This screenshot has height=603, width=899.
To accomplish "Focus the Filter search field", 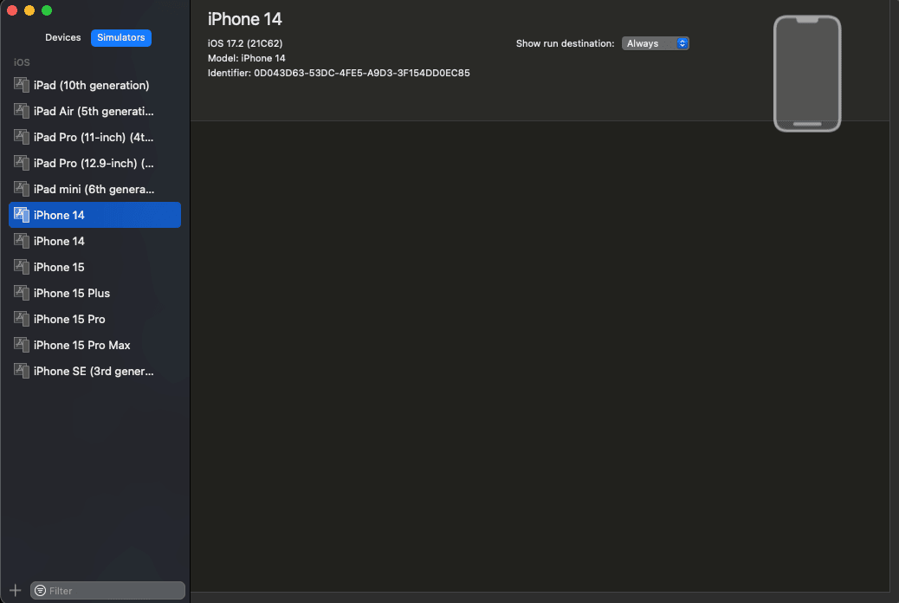I will (107, 590).
